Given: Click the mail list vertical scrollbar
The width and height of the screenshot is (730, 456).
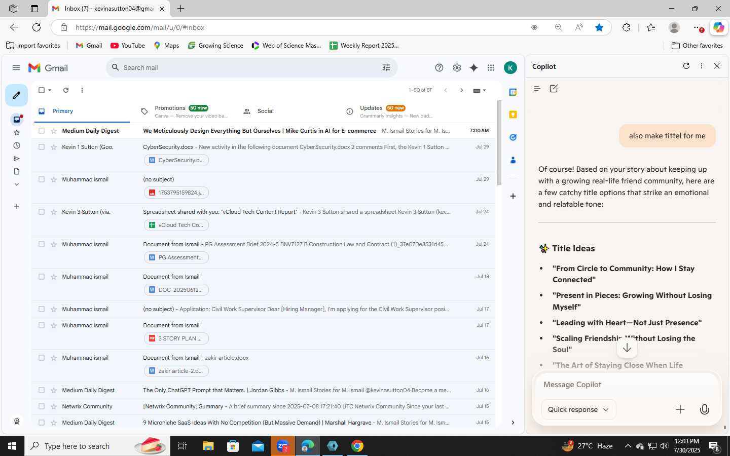Looking at the screenshot, I should [499, 143].
